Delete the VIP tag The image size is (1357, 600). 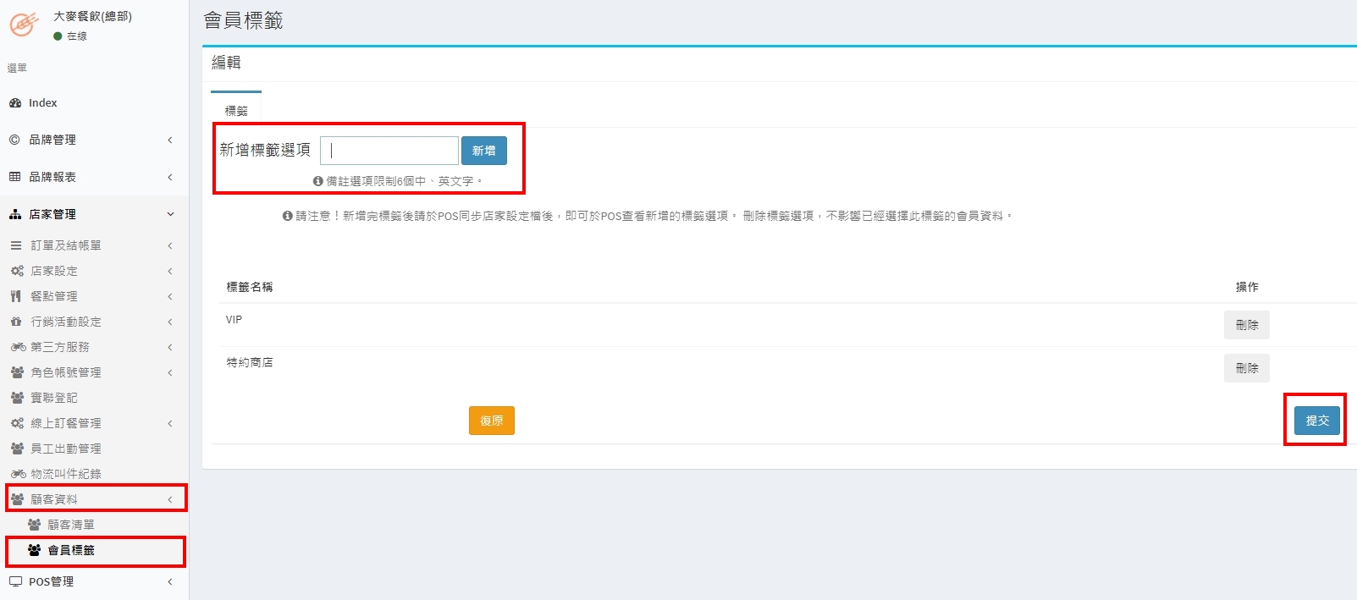(x=1246, y=325)
